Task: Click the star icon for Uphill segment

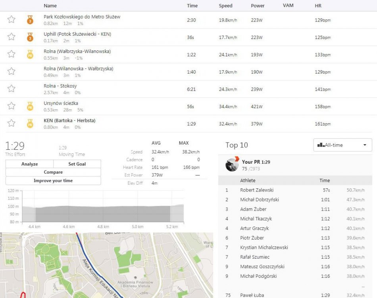Action: click(12, 37)
